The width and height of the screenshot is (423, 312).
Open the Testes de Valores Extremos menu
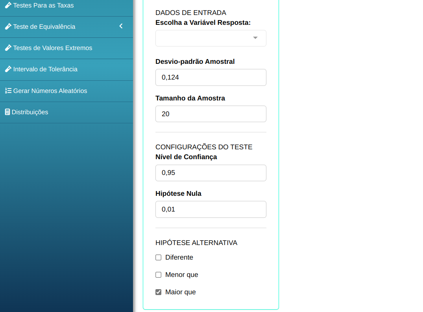(x=53, y=48)
